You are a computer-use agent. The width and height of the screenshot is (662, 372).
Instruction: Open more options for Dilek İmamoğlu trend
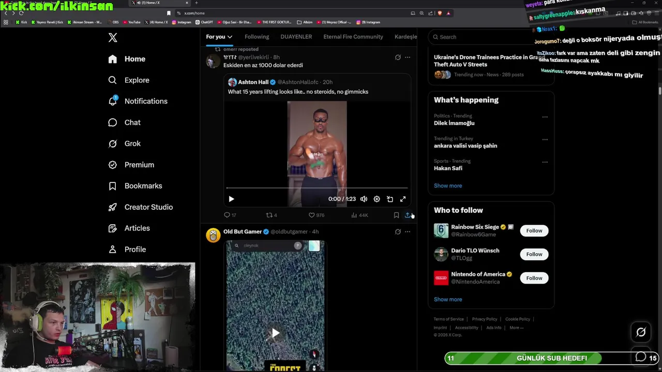545,117
